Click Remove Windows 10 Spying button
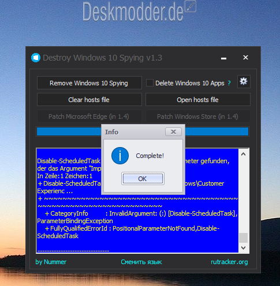This screenshot has width=280, height=286. click(89, 83)
